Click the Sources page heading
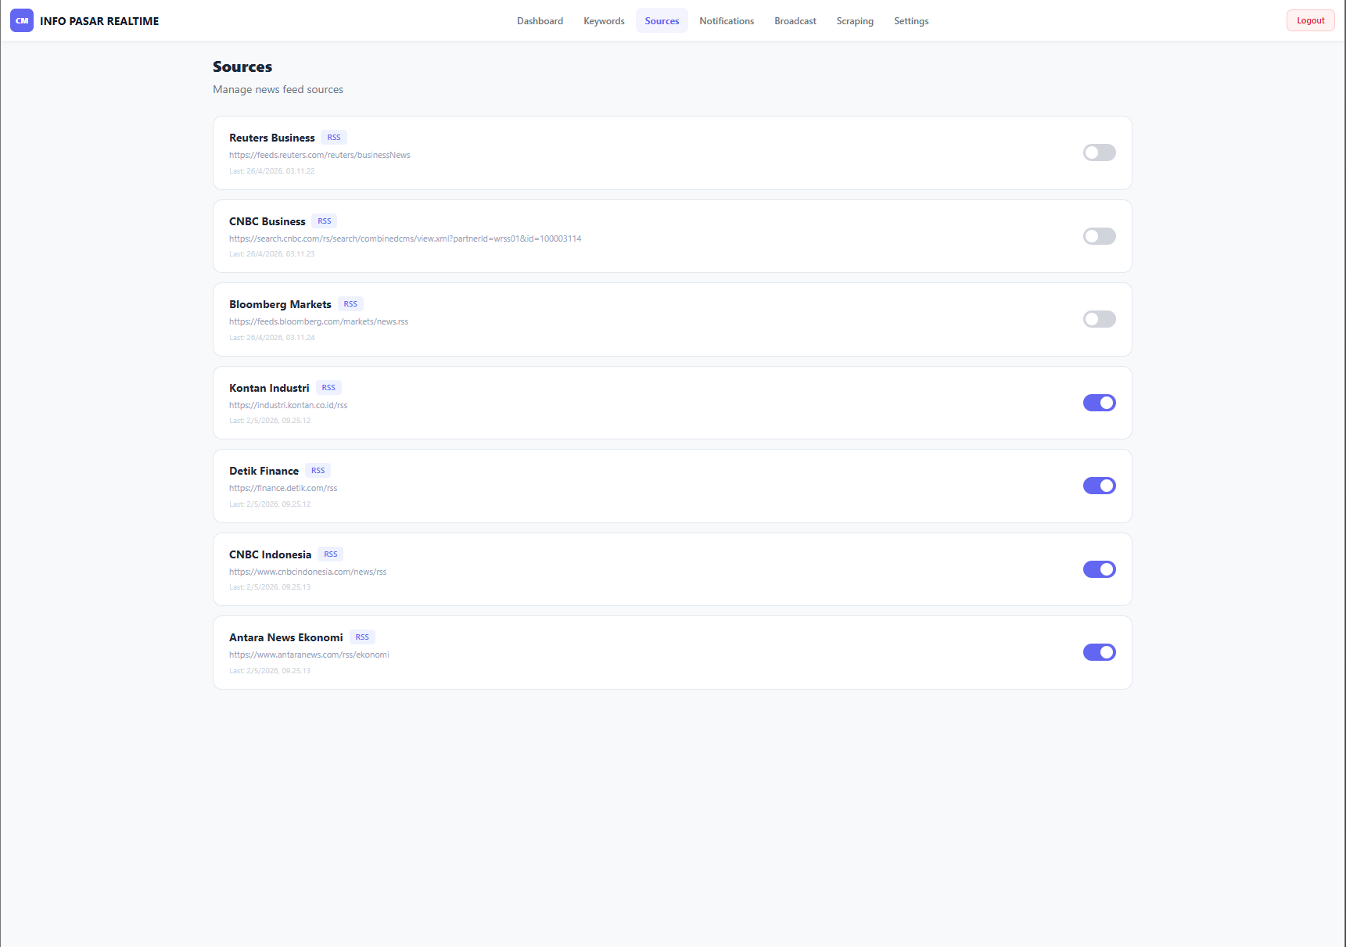 (x=242, y=66)
